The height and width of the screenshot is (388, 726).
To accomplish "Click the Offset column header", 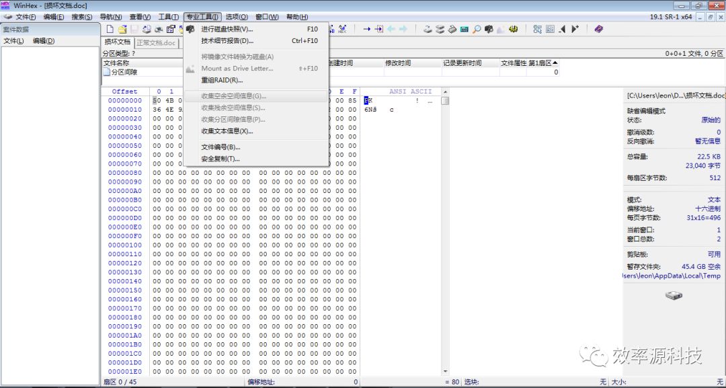I will coord(125,91).
